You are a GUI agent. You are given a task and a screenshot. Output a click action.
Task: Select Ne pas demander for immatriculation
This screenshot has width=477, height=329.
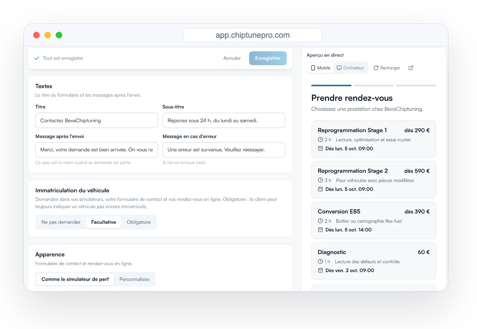(x=61, y=222)
